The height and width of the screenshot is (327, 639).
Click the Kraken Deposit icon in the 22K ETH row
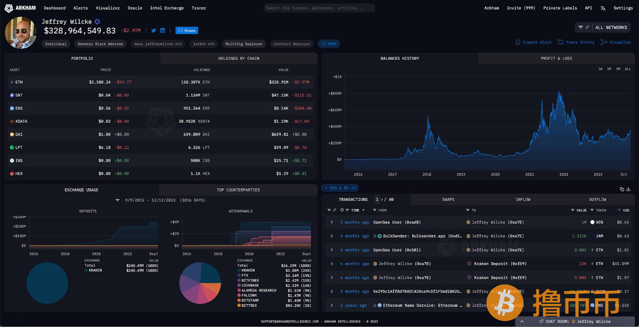pos(469,264)
